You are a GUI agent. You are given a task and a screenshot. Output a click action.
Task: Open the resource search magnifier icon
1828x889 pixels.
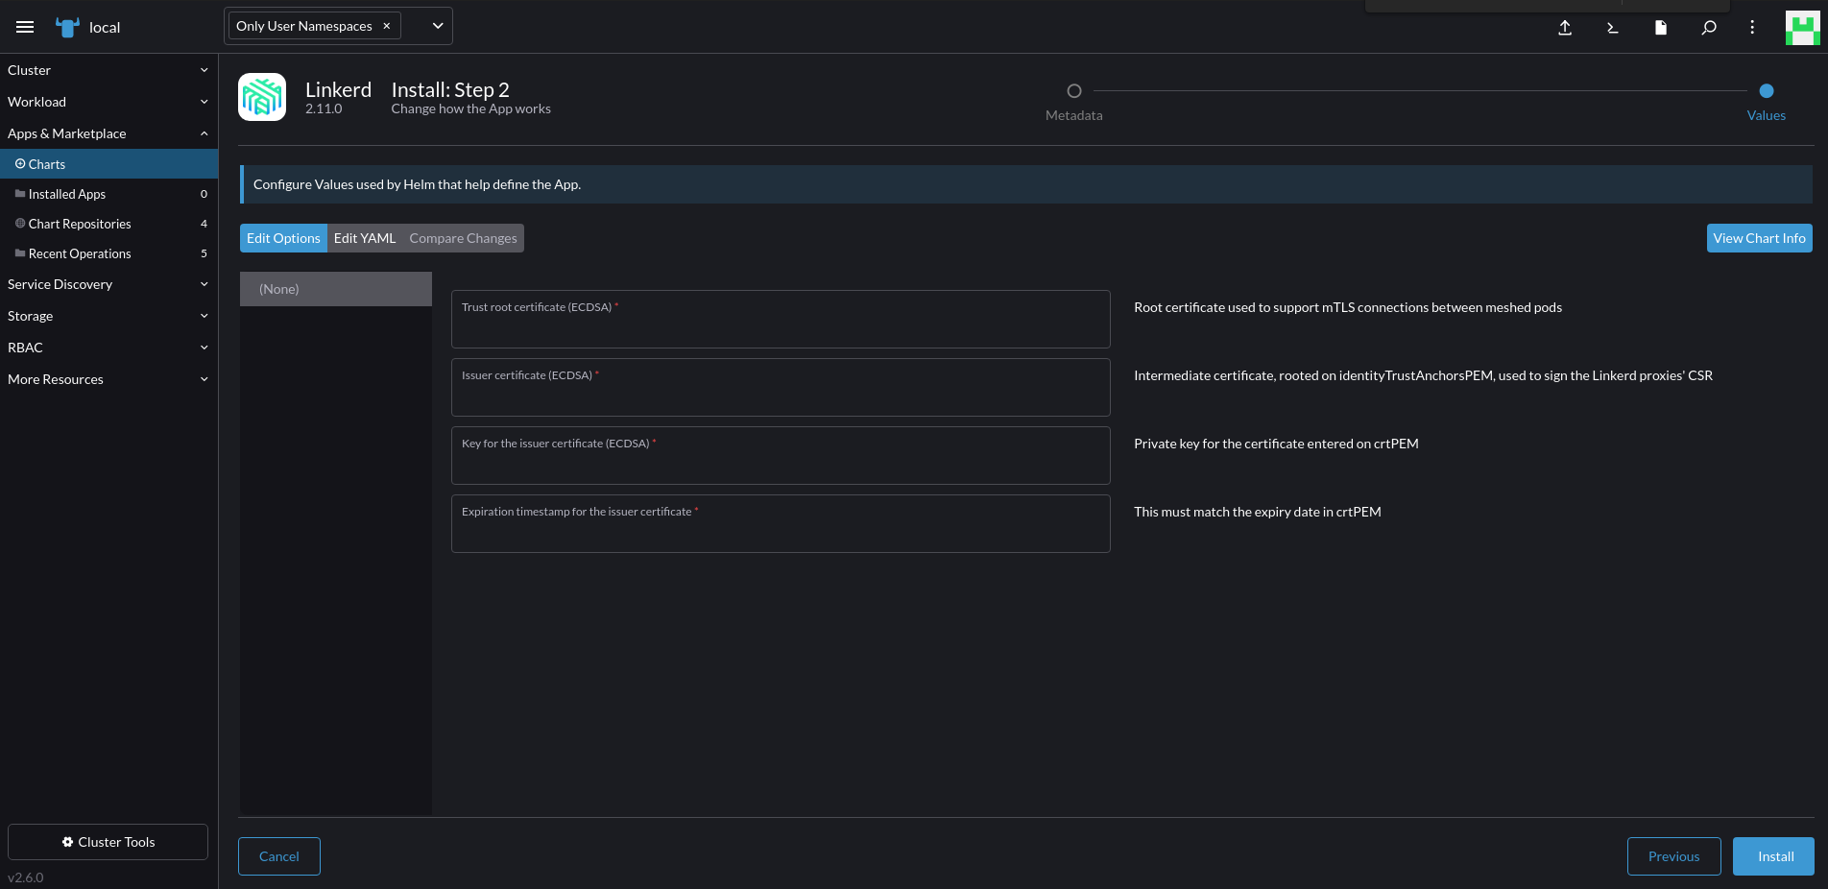1709,28
